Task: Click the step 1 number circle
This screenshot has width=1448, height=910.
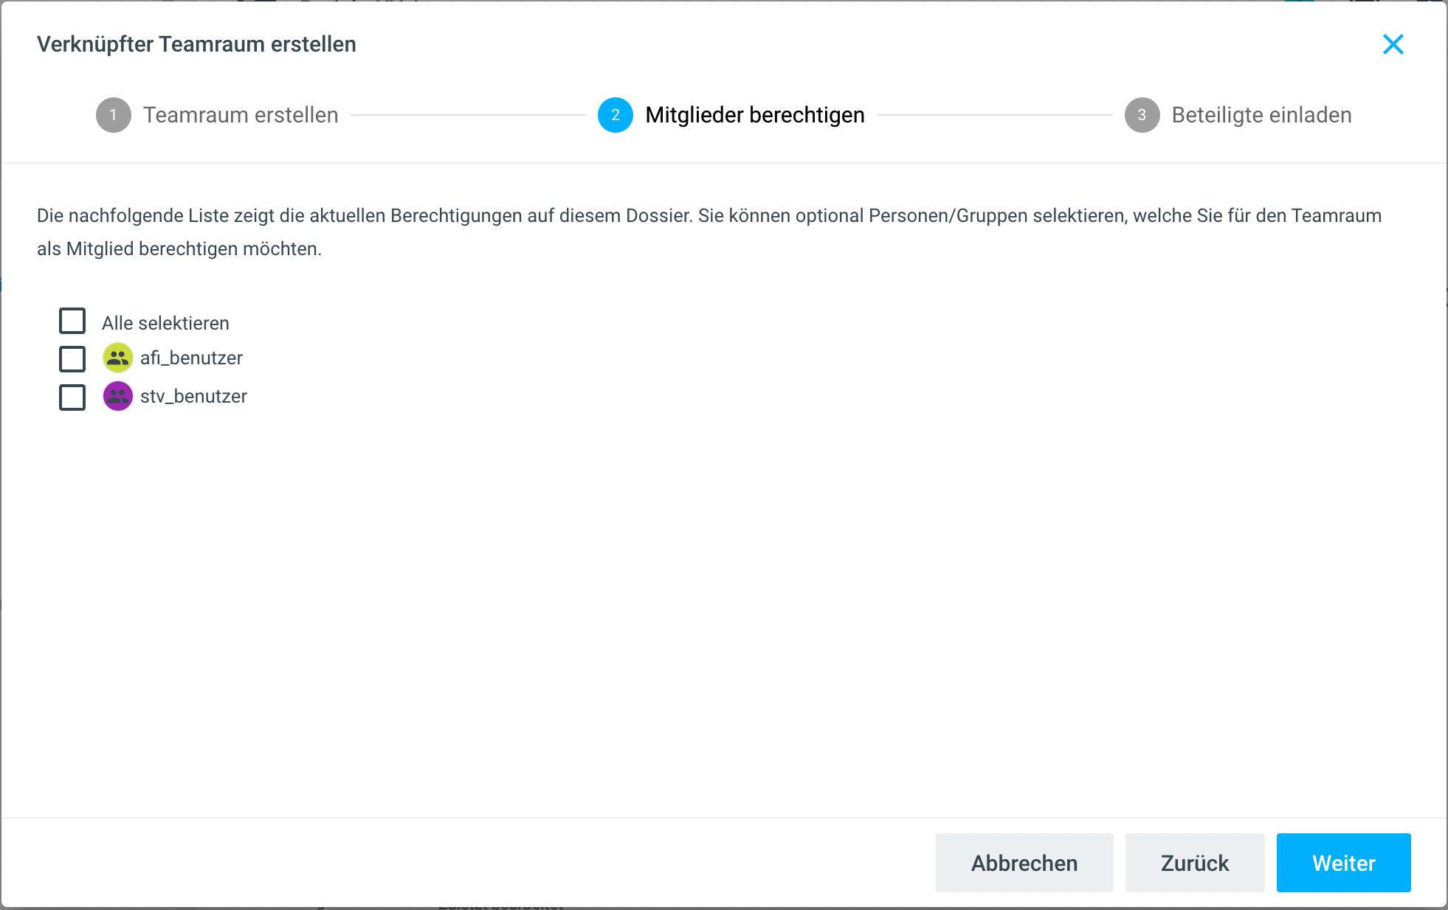Action: (x=113, y=115)
